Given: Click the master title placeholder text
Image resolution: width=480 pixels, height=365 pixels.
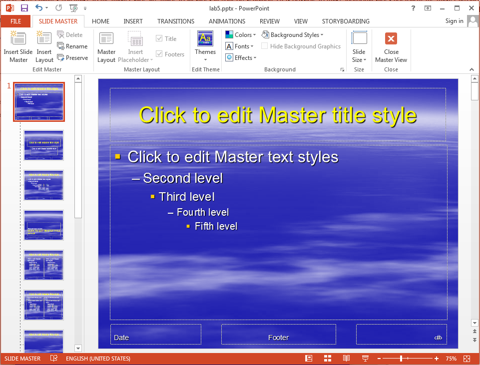Looking at the screenshot, I should (x=278, y=115).
